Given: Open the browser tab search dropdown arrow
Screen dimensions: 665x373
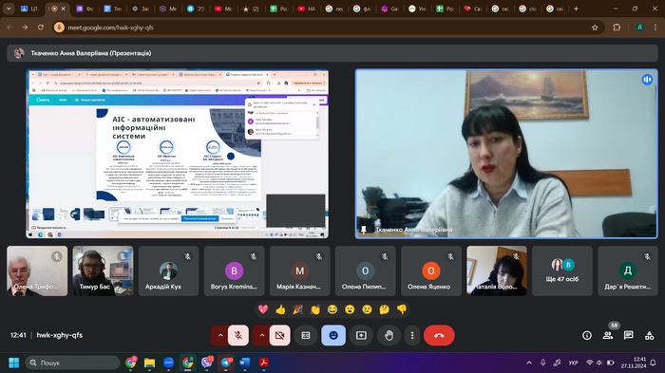Looking at the screenshot, I should click(9, 9).
